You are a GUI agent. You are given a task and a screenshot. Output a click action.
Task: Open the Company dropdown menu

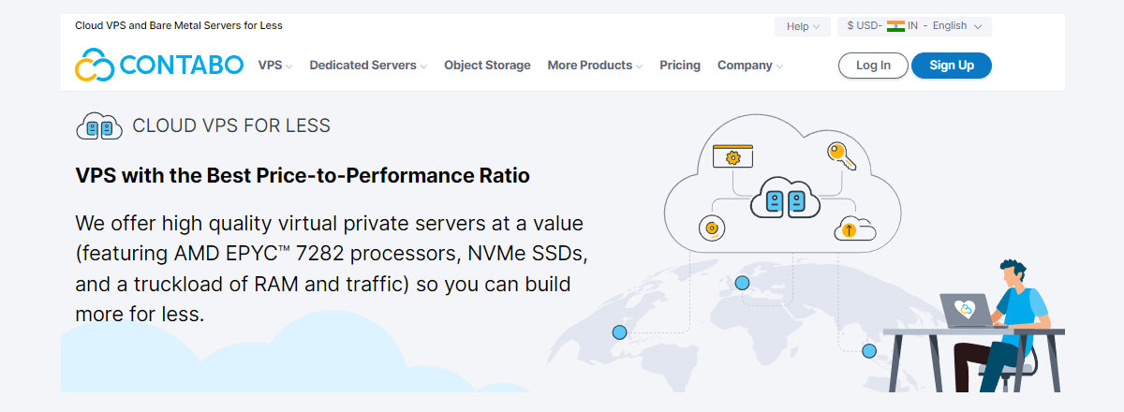pos(750,66)
